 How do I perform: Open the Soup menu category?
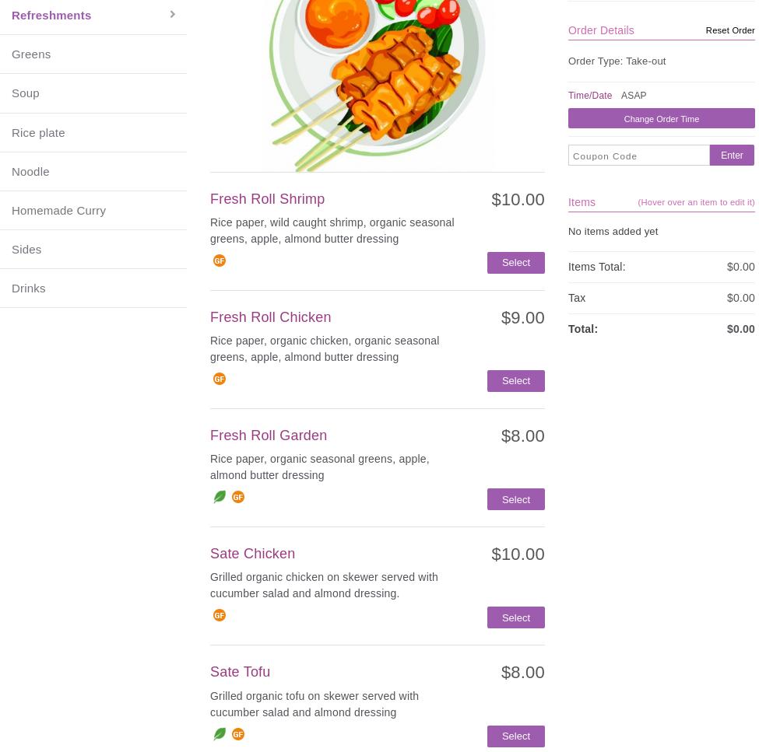point(26,93)
